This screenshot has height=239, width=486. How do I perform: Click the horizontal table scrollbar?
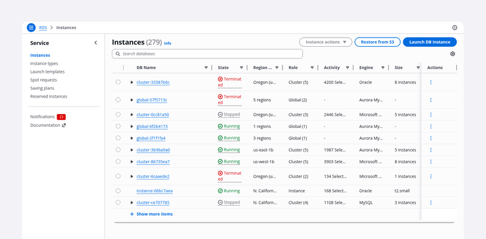(x=284, y=222)
